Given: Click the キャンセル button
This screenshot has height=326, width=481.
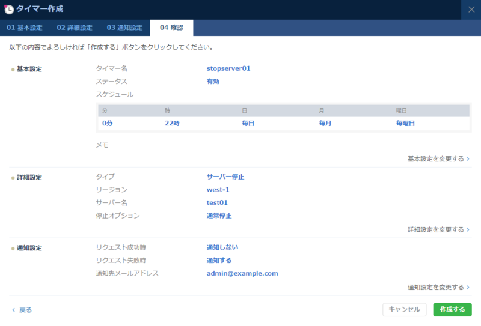Looking at the screenshot, I should [x=404, y=309].
